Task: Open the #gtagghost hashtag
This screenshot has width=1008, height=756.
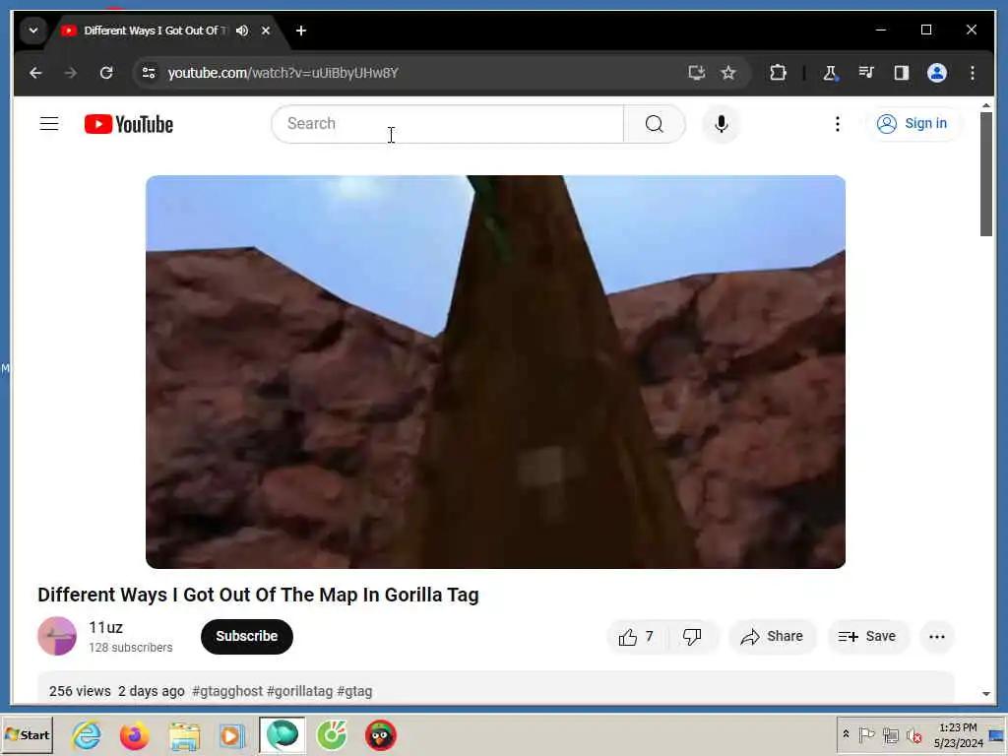Action: pyautogui.click(x=227, y=691)
